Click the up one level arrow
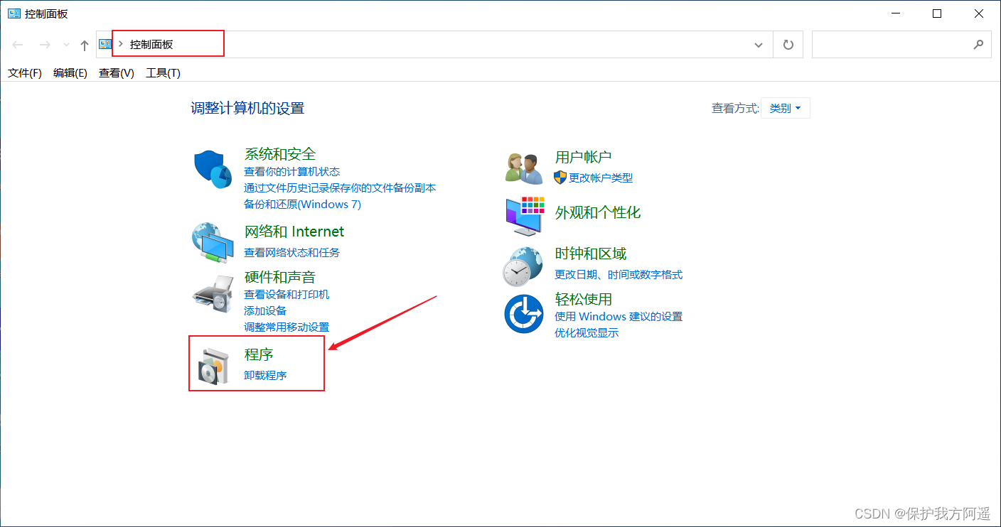Screen dimensions: 1001x527 (x=85, y=45)
